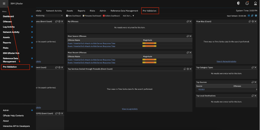Pause the dashboard auto refresh
Image resolution: width=260 pixels, height=130 pixels.
(249, 16)
